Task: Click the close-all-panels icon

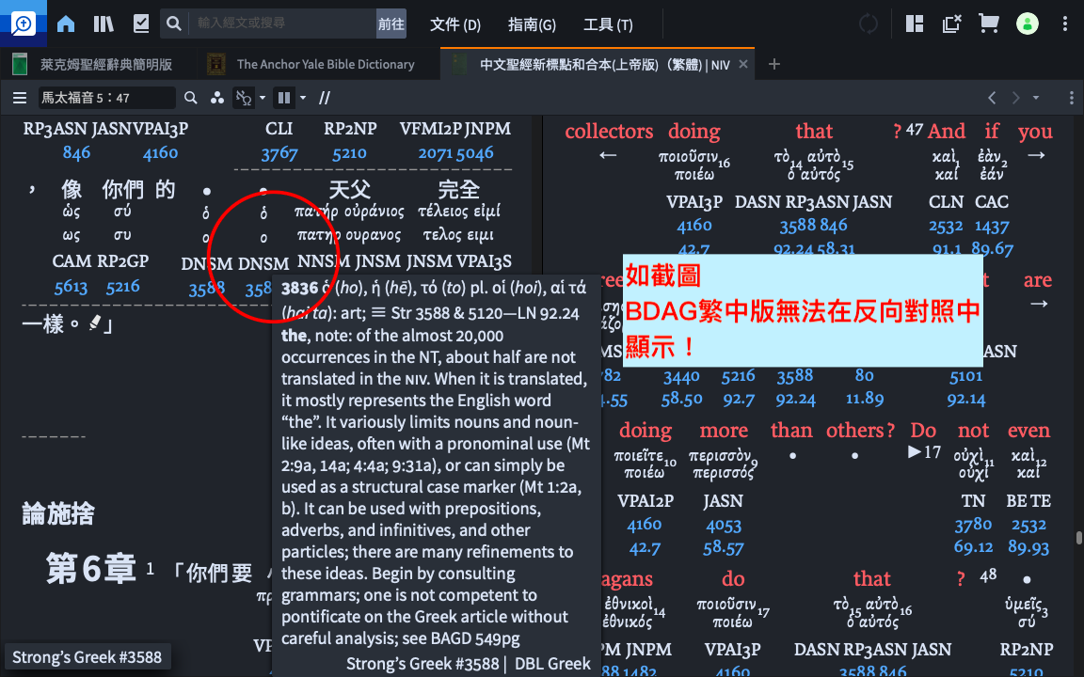Action: 950,24
